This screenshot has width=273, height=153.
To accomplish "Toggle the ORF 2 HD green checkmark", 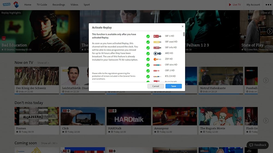I will [x=148, y=71].
